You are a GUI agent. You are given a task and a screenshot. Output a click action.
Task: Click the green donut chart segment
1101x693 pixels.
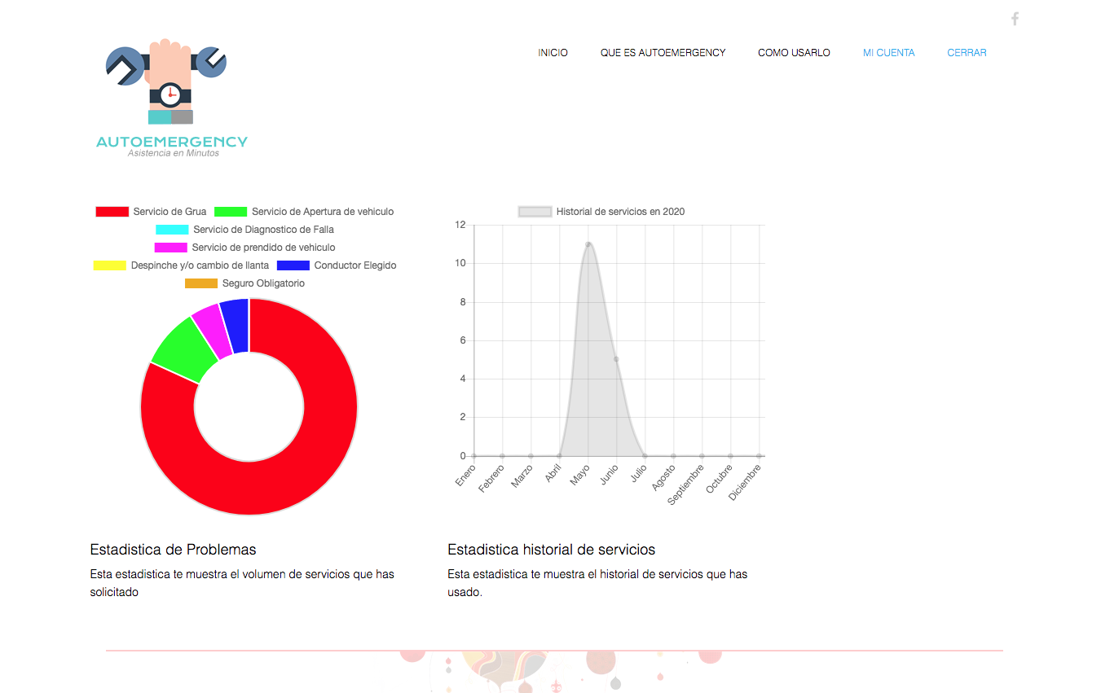[x=181, y=350]
